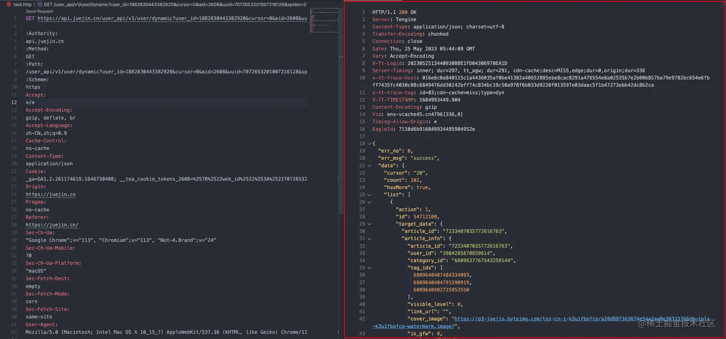
Task: Click the */* value on line 12
Action: coord(30,103)
